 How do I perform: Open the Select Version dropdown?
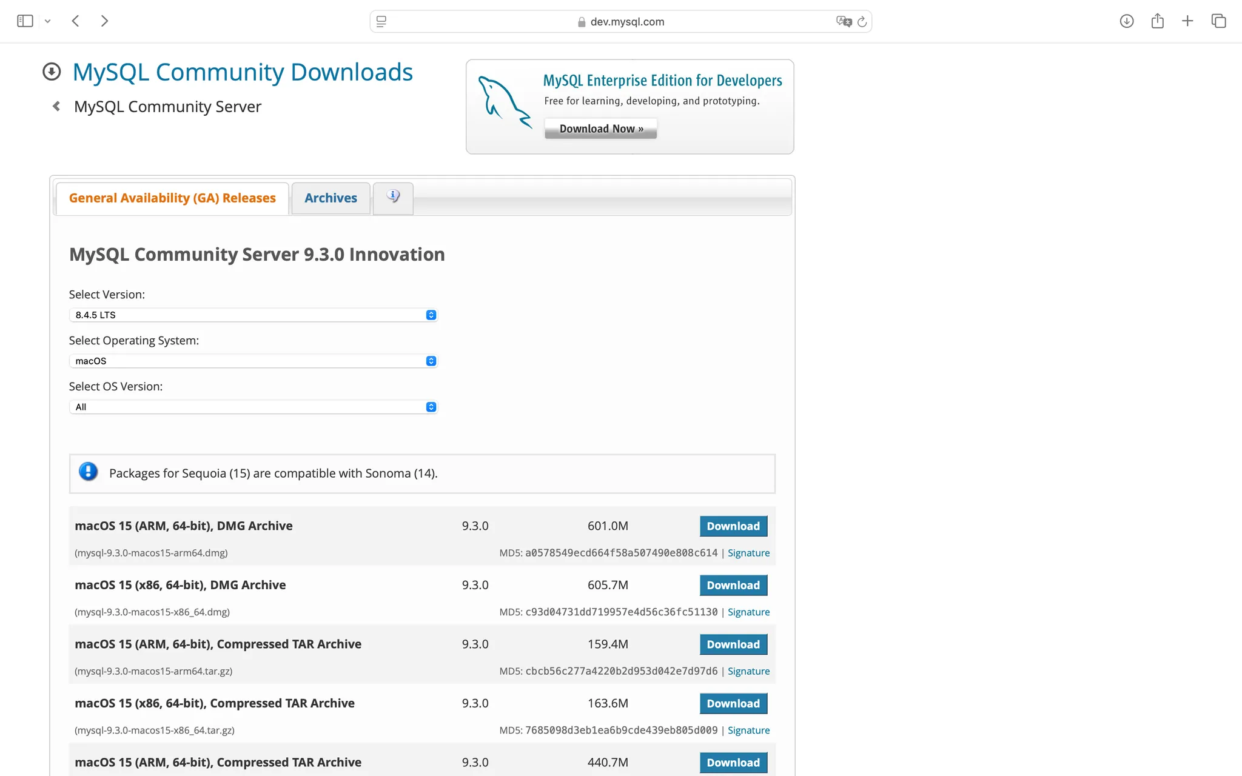coord(253,315)
